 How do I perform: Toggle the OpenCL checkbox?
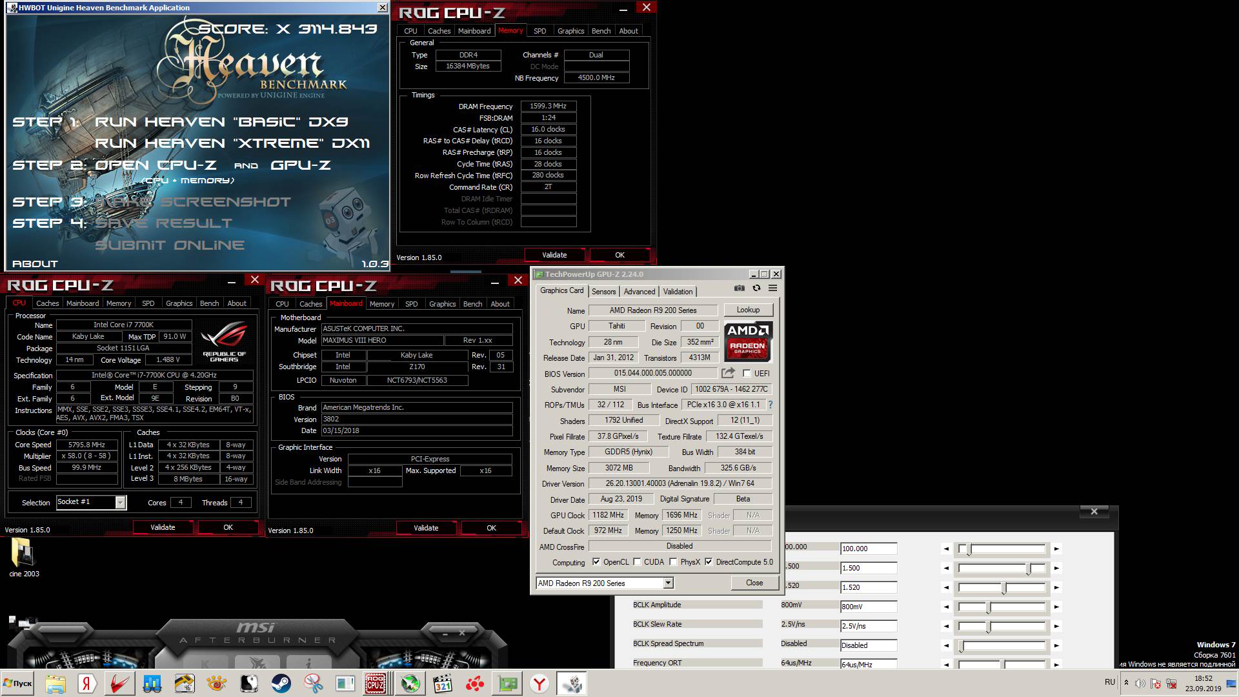[596, 562]
